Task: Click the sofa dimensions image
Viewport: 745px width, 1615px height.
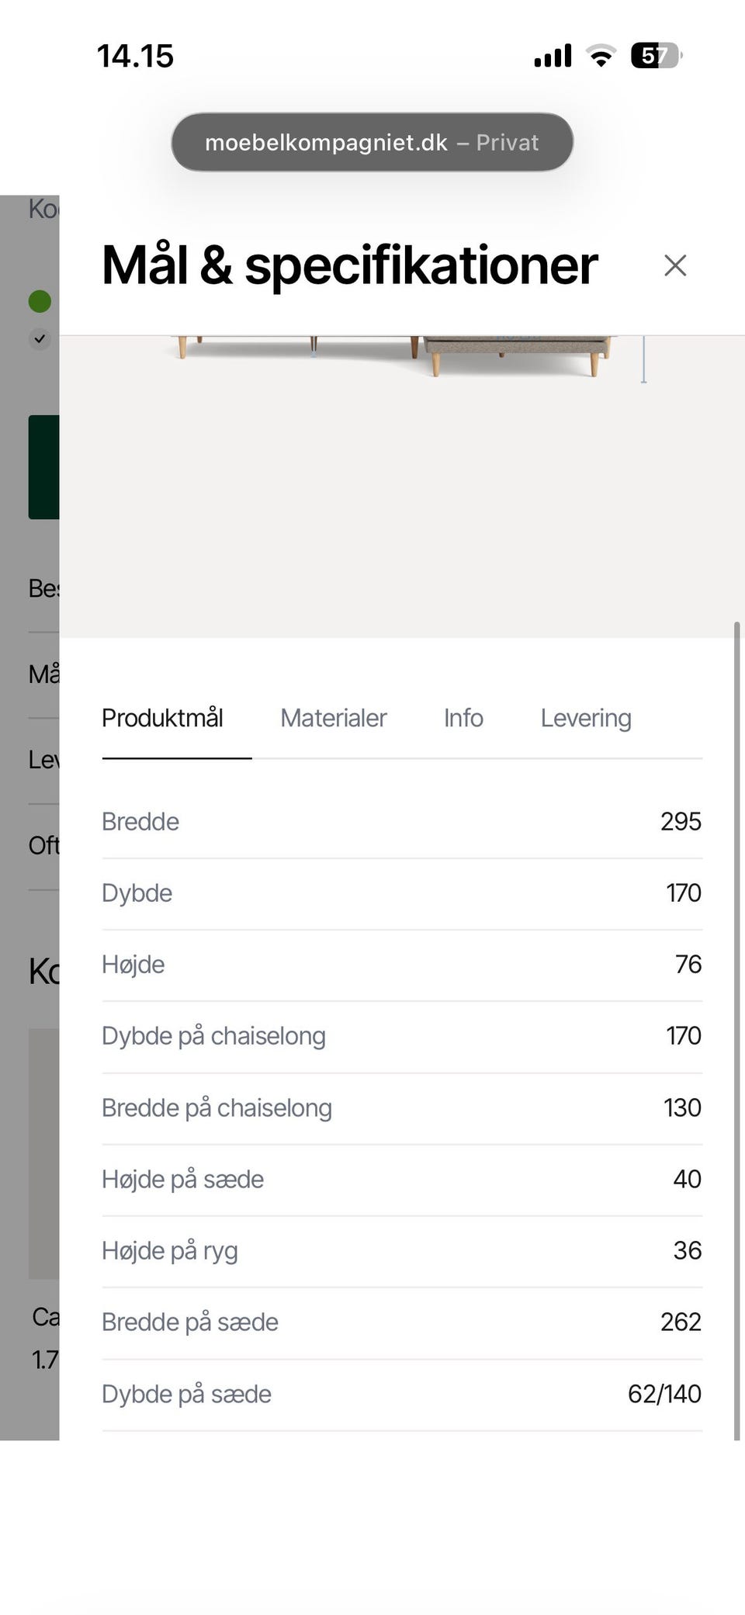Action: 402,487
